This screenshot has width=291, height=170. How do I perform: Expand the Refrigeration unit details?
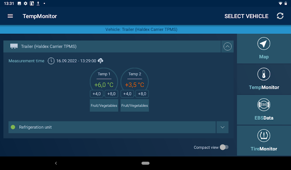(222, 127)
